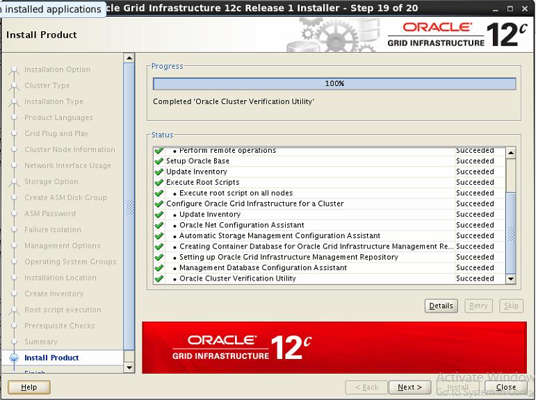The width and height of the screenshot is (536, 400).
Task: Click step marker icon next to Cluster Type
Action: pos(14,85)
